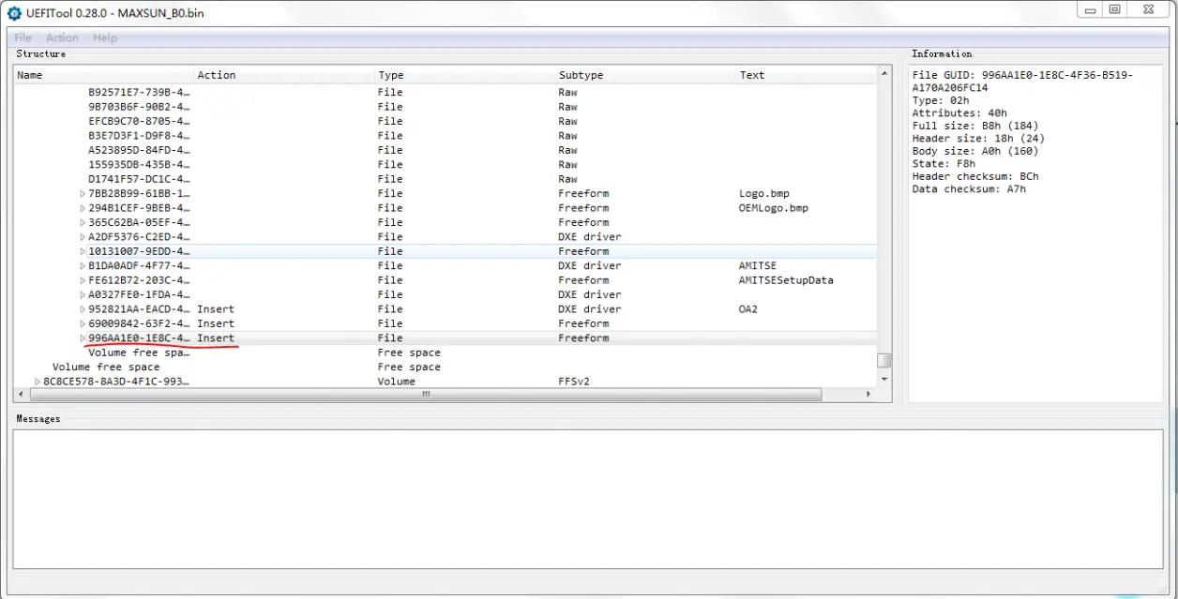The height and width of the screenshot is (599, 1178).
Task: Open the File menu
Action: [23, 37]
